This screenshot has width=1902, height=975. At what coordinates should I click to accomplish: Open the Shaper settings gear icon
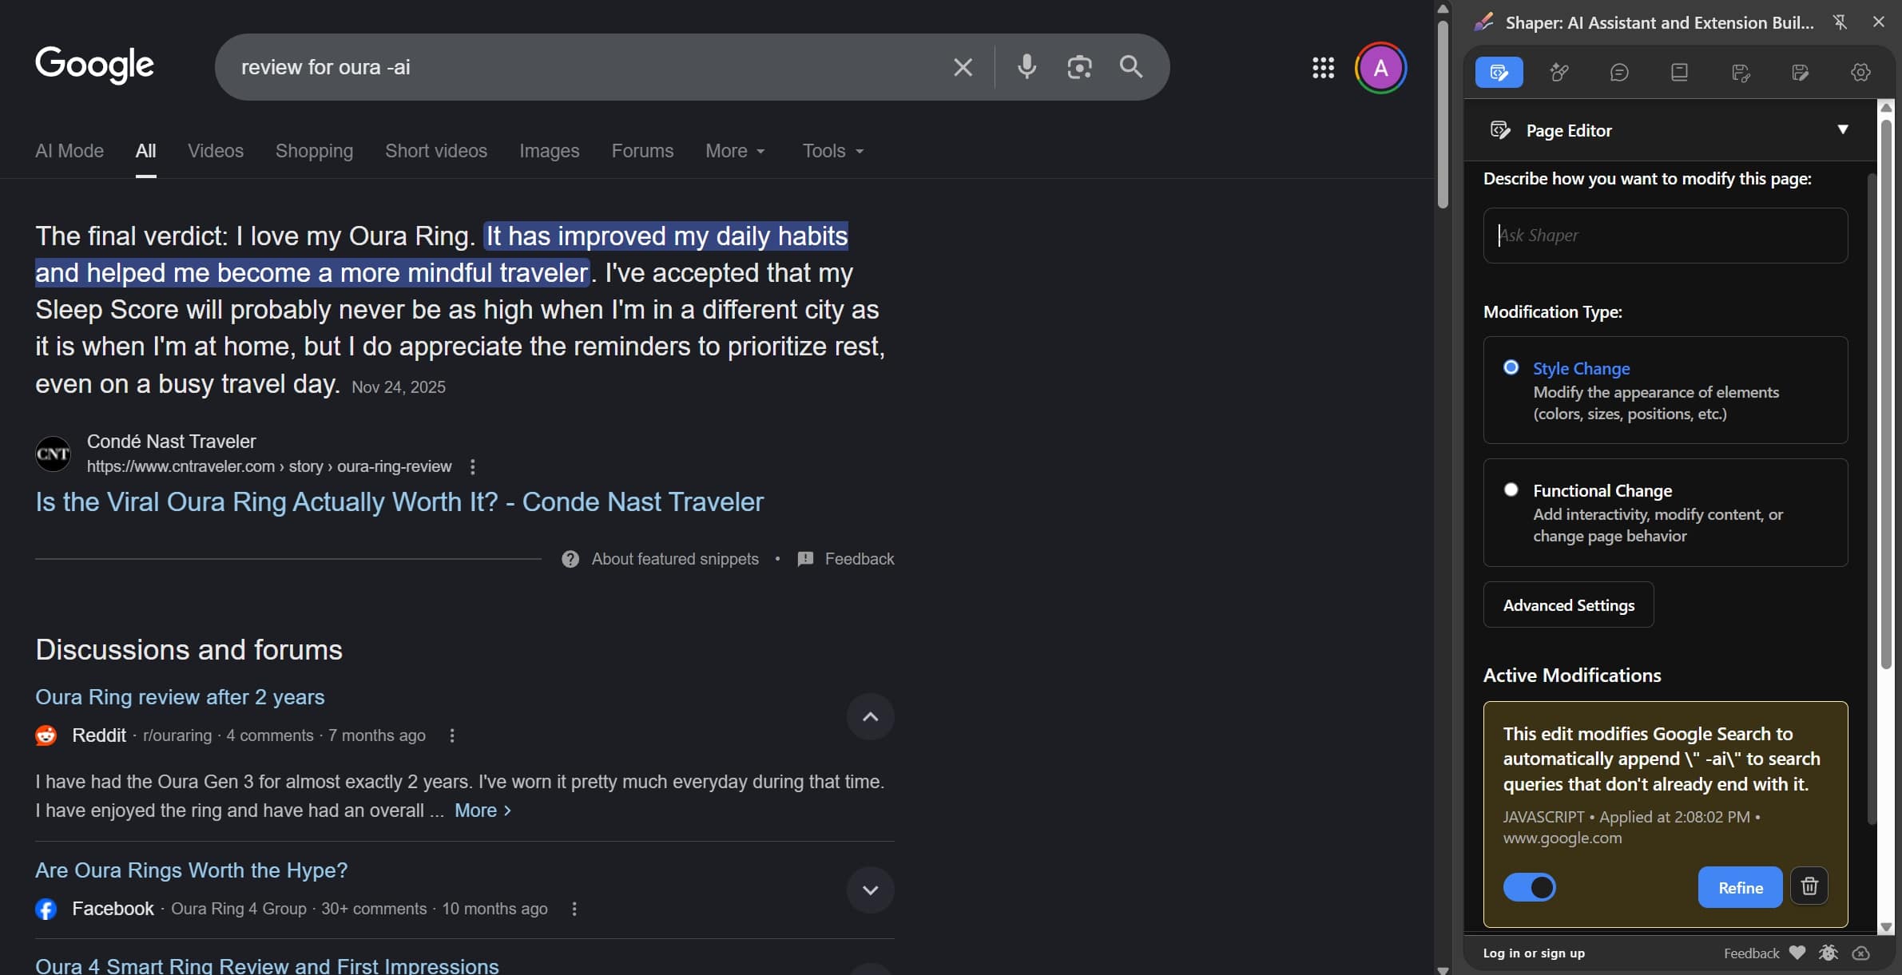(x=1860, y=72)
